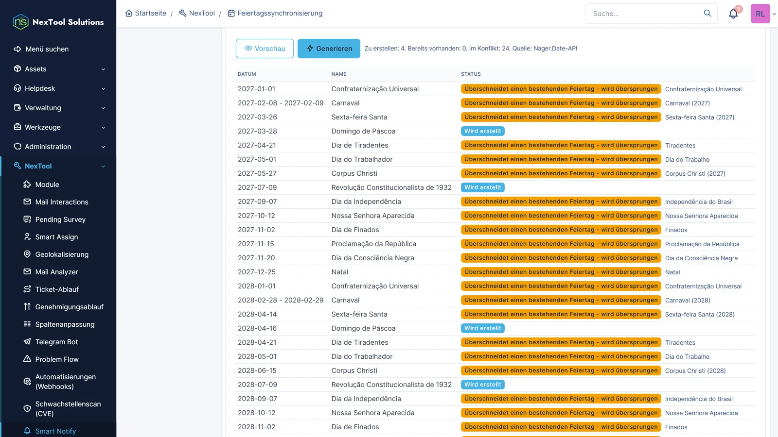Click the Geolokalisierung pin icon

tap(27, 254)
